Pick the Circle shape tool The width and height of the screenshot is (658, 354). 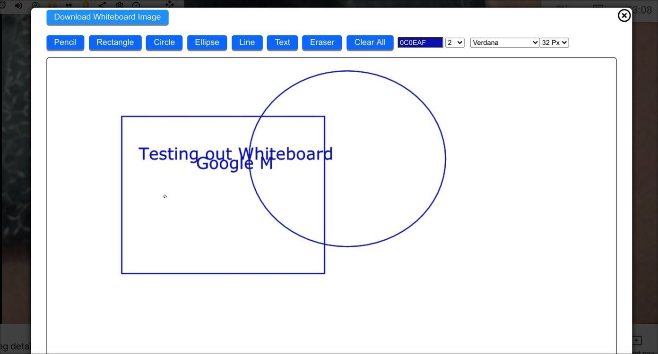pos(164,42)
